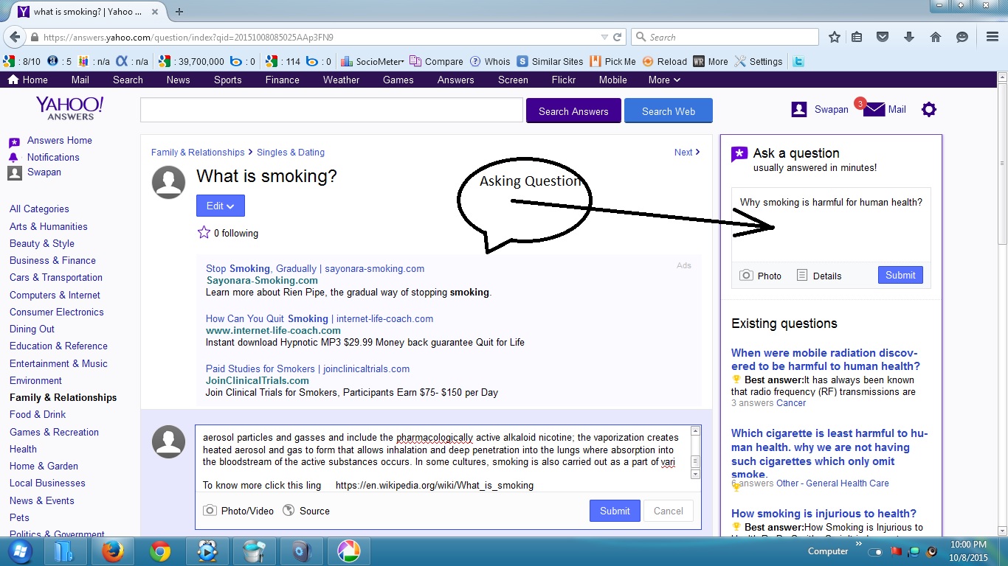Expand the Edit dropdown button
1008x566 pixels.
[221, 206]
